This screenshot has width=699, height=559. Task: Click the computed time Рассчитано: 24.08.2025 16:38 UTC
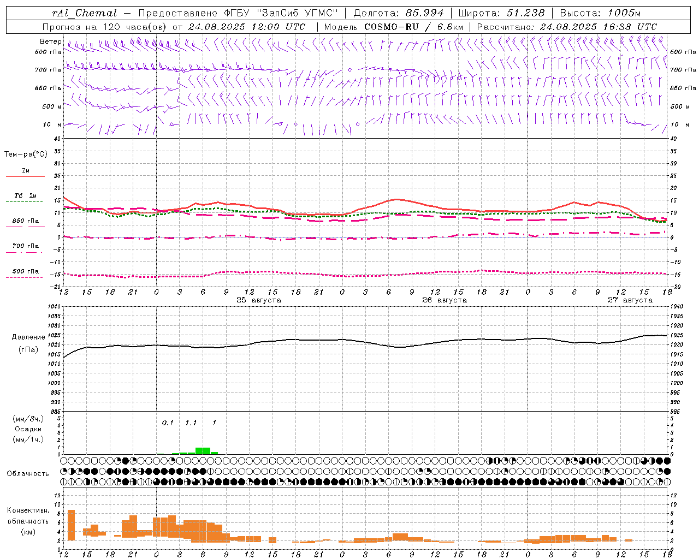click(567, 27)
